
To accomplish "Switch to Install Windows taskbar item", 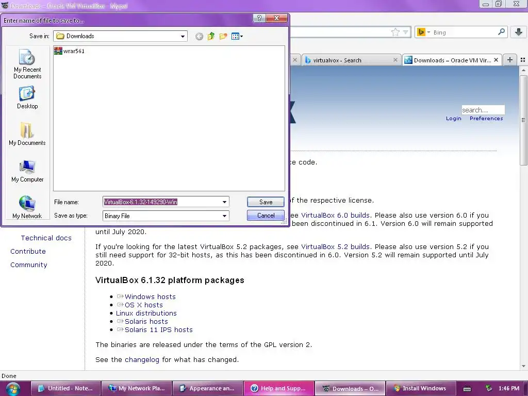I will [x=421, y=388].
